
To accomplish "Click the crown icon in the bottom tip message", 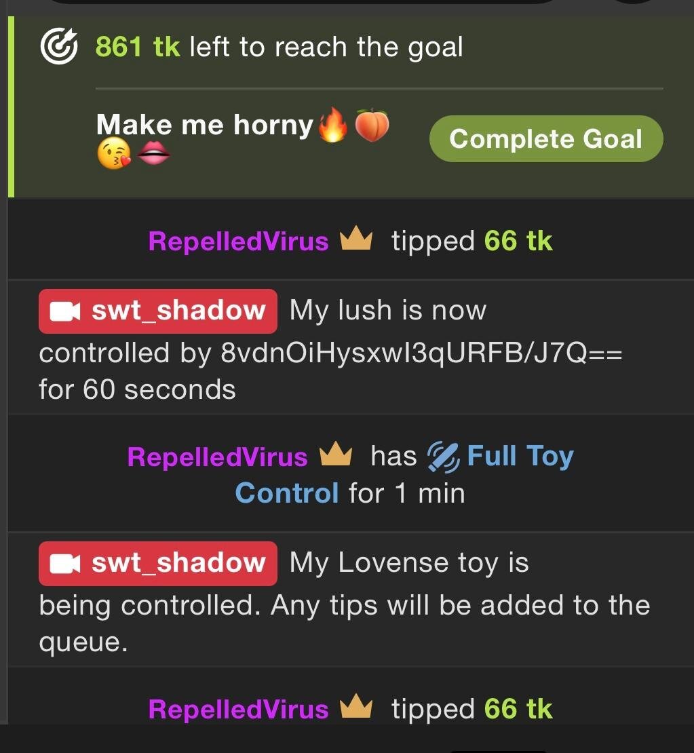I will pos(356,706).
